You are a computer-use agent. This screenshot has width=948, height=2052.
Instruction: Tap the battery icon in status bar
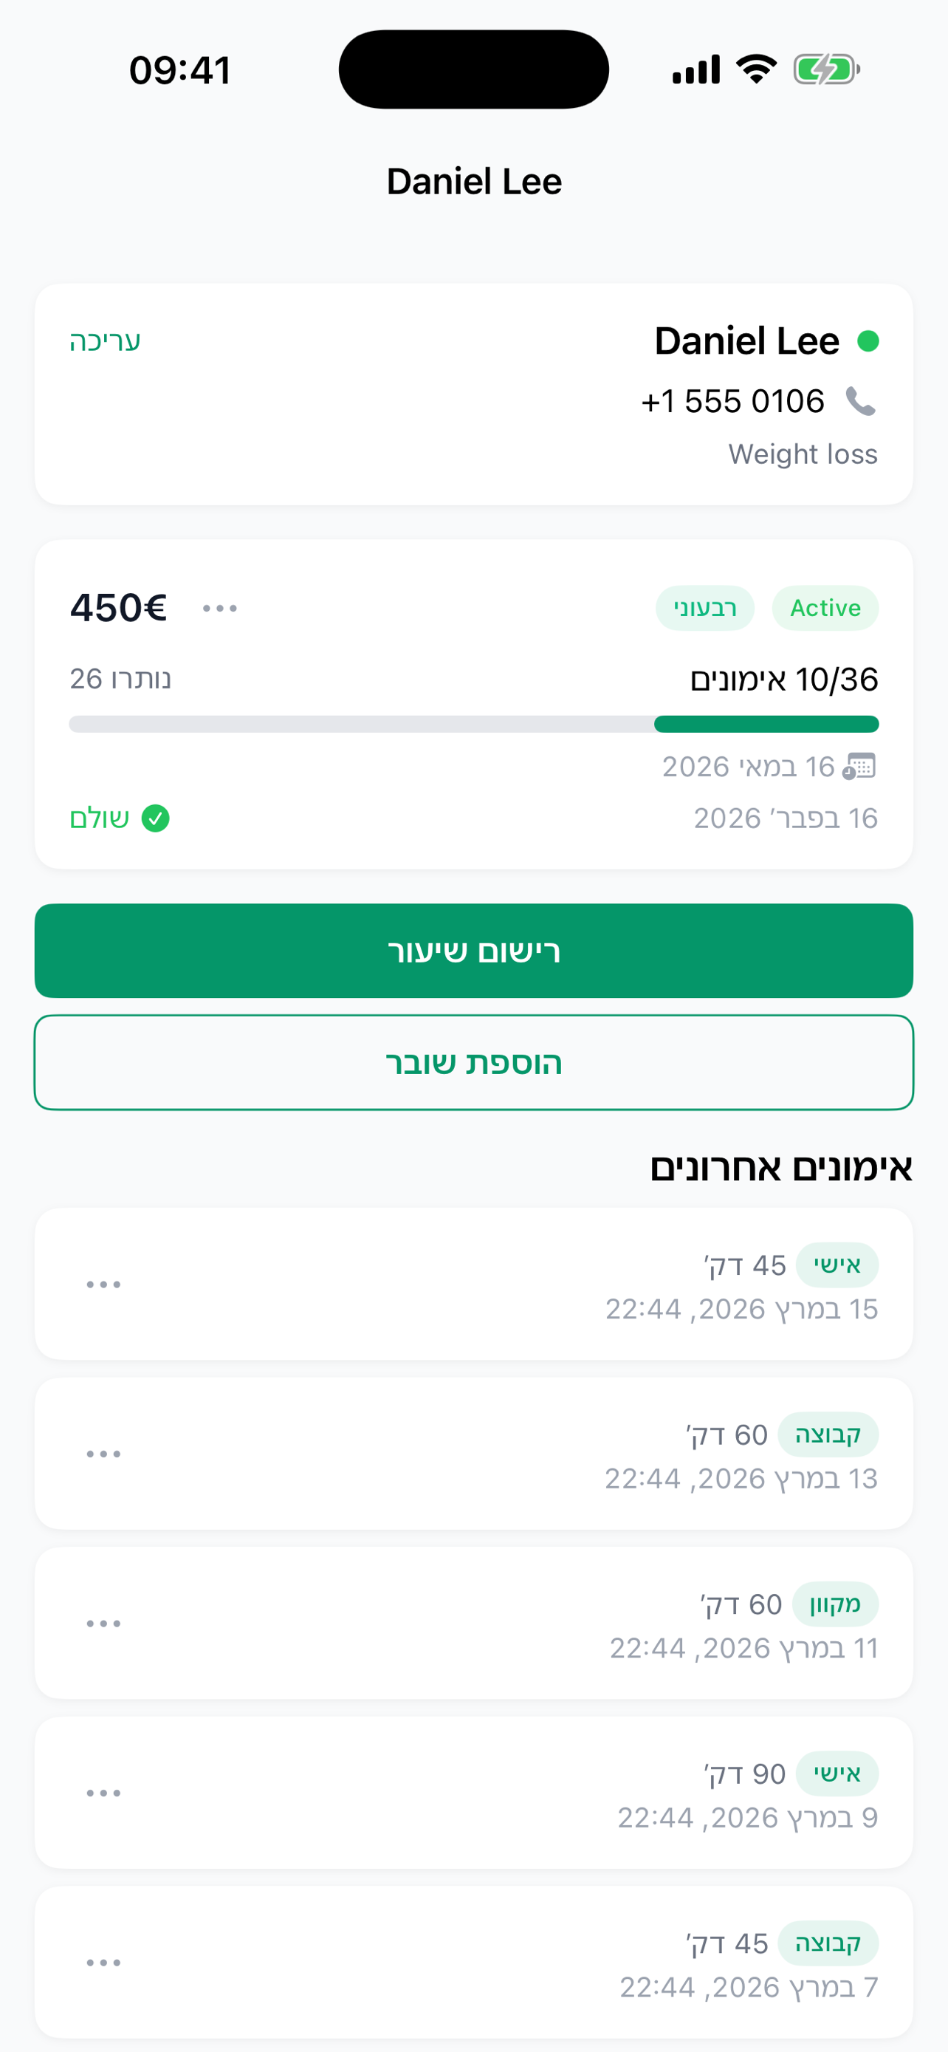point(825,70)
